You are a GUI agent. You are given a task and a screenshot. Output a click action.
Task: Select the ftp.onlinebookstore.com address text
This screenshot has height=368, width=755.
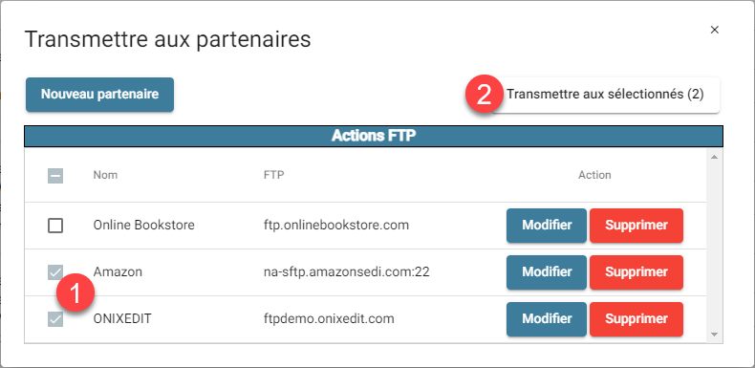(336, 225)
